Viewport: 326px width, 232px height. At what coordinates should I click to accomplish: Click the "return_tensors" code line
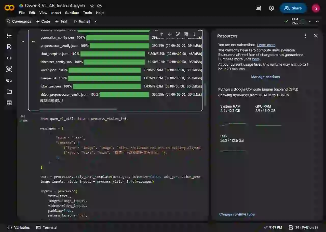point(68,215)
